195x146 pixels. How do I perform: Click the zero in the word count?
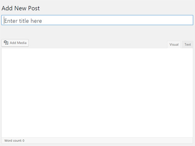tap(23, 141)
